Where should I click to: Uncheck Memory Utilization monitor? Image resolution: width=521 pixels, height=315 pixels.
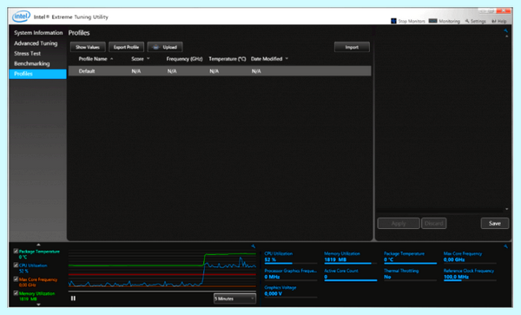tap(16, 293)
